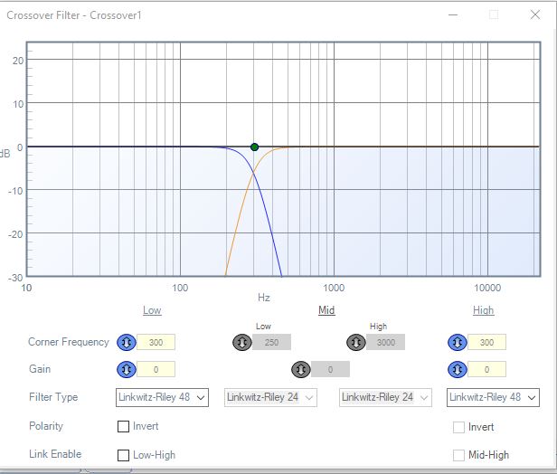The height and width of the screenshot is (474, 557).
Task: Click the High Gain adjust knob icon
Action: (x=458, y=370)
